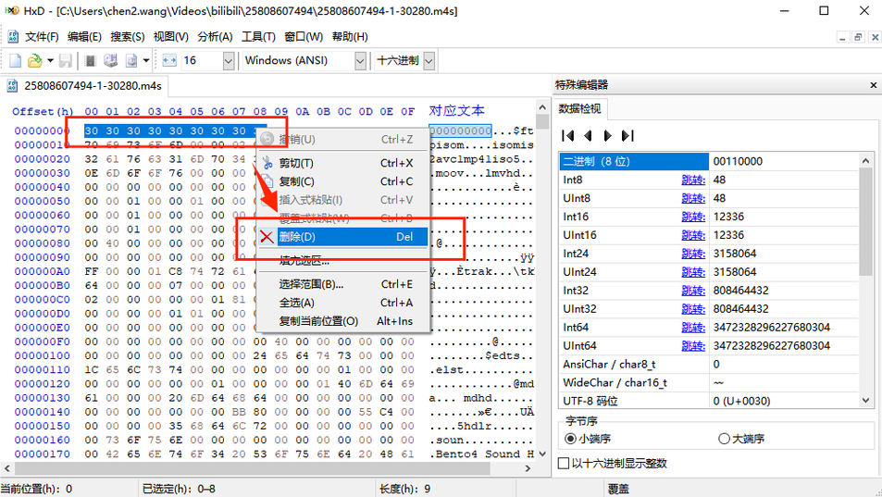882x497 pixels.
Task: Click 跳转 link in the Int64 row
Action: pyautogui.click(x=693, y=328)
